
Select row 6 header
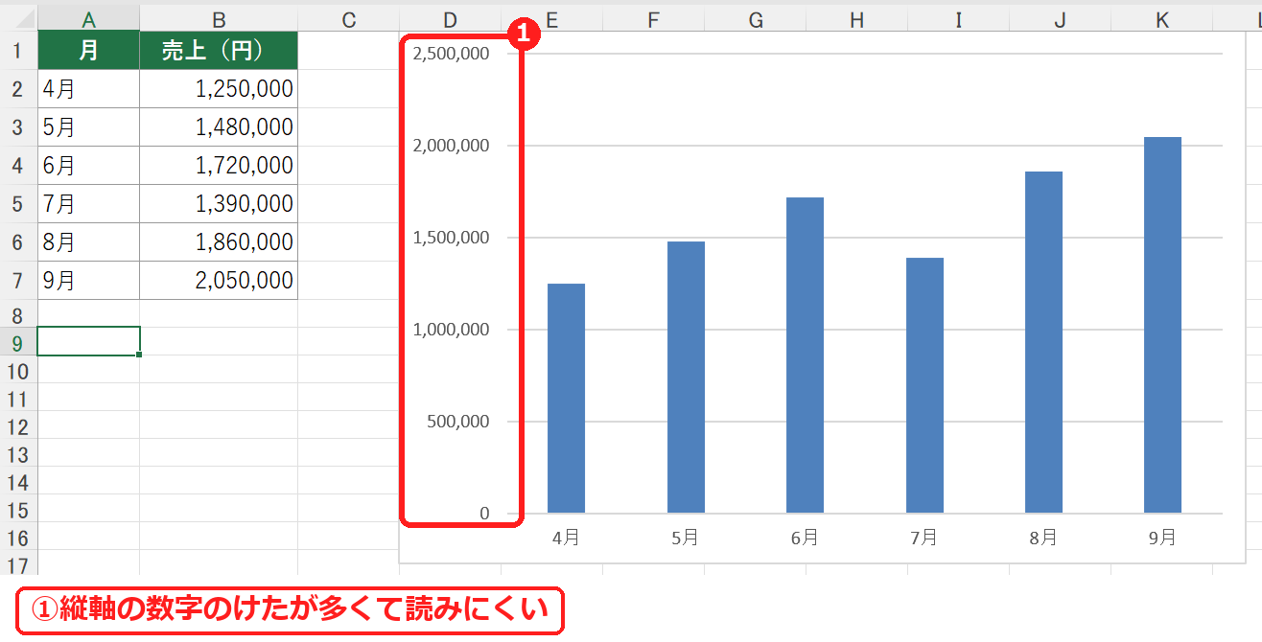coord(18,242)
